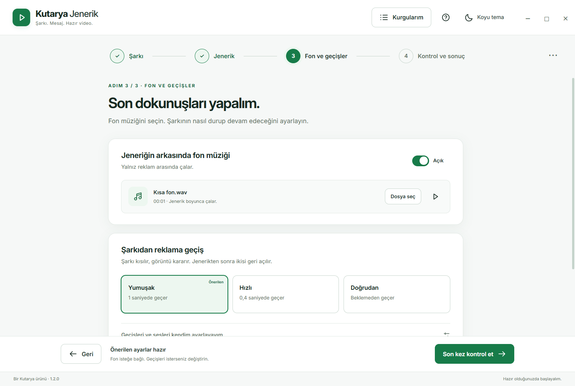Go back with the Geri button

[81, 354]
